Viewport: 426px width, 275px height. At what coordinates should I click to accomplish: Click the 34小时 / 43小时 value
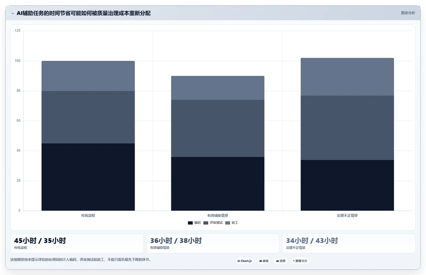[x=312, y=241]
